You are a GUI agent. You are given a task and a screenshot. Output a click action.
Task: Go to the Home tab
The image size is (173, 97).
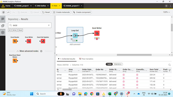click(6, 6)
